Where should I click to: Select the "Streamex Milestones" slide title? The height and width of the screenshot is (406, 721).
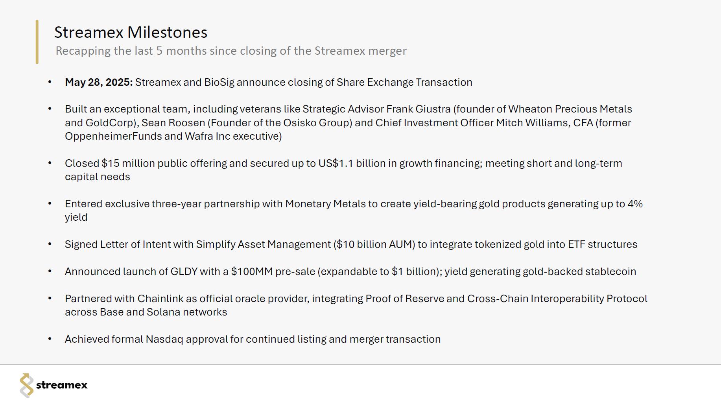tap(131, 32)
